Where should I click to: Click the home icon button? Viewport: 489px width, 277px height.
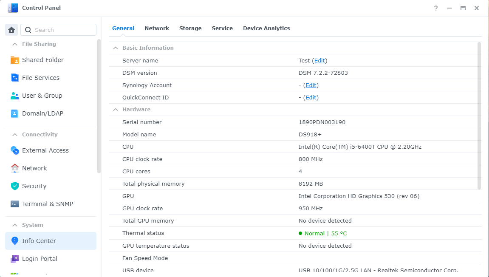click(11, 30)
